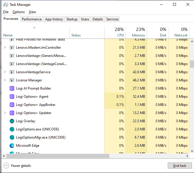Select the Logi Options+ Agent process name
Viewport: 194px width, 173px height.
tap(32, 97)
